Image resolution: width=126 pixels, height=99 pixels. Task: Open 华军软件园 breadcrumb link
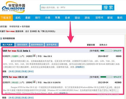(x=14, y=27)
